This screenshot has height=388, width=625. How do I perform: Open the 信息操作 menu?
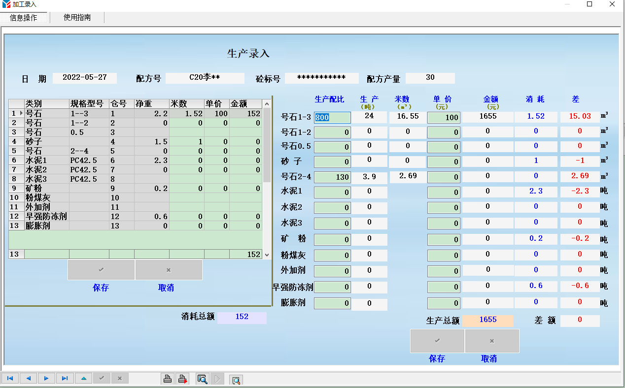24,18
